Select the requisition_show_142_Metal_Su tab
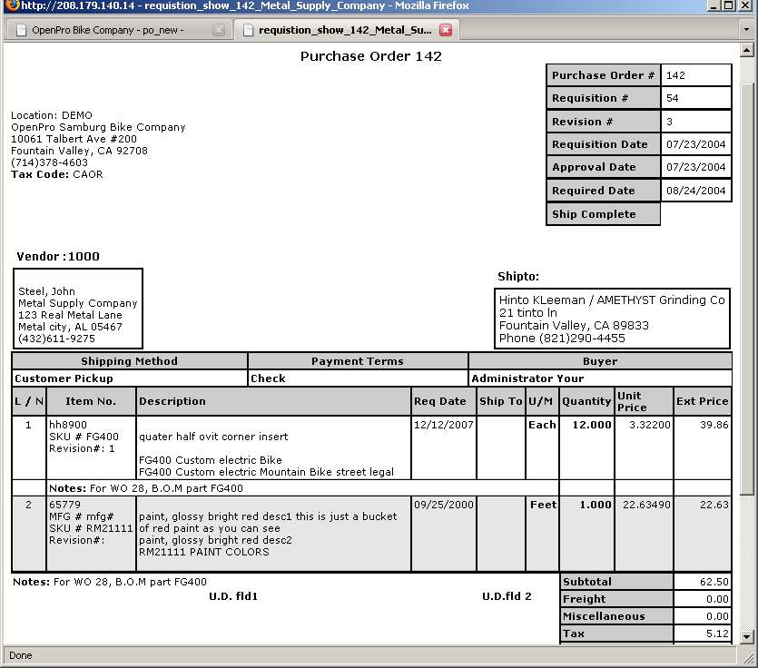The height and width of the screenshot is (668, 758). point(343,30)
